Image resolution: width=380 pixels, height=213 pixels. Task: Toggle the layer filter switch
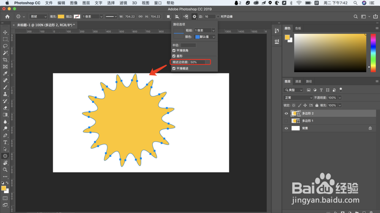(341, 89)
